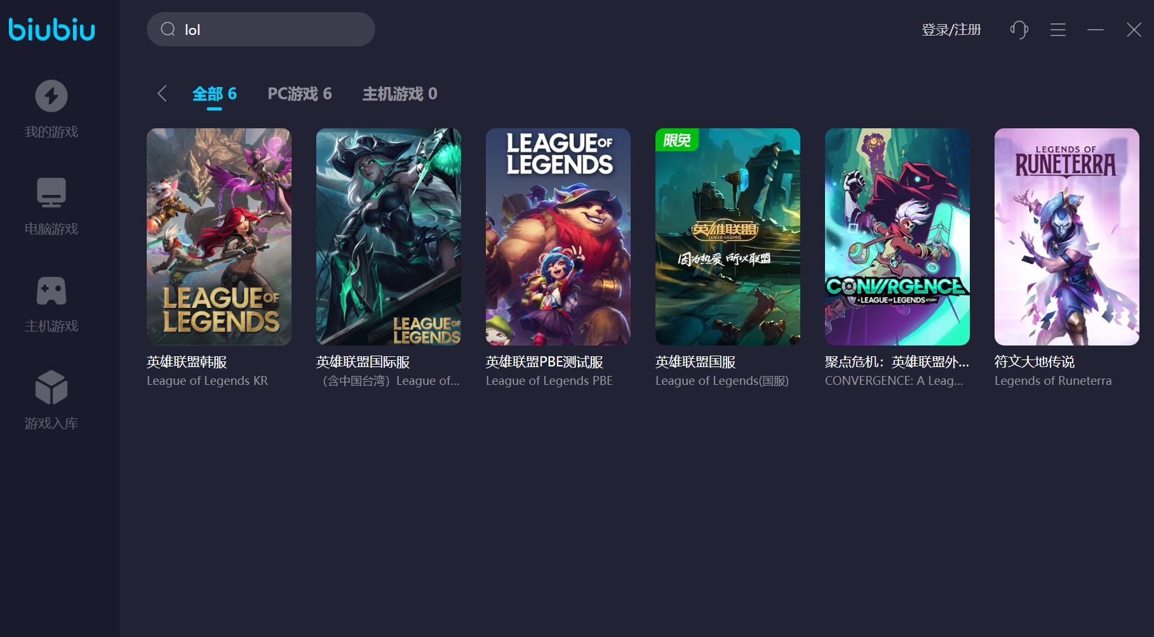The width and height of the screenshot is (1154, 637).
Task: Switch to the 主机游戏 0 tab
Action: point(399,94)
